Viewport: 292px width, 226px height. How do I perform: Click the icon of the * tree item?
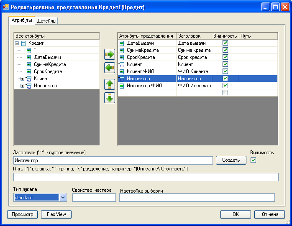pos(29,51)
